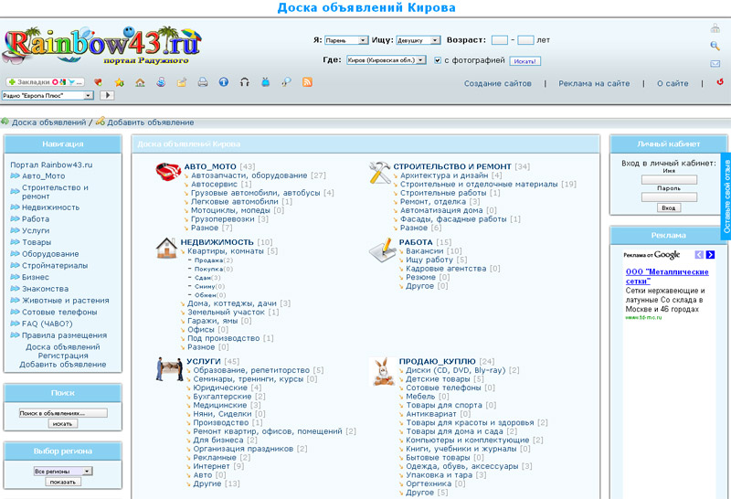Click the home icon in the toolbar
This screenshot has width=731, height=499.
click(140, 82)
